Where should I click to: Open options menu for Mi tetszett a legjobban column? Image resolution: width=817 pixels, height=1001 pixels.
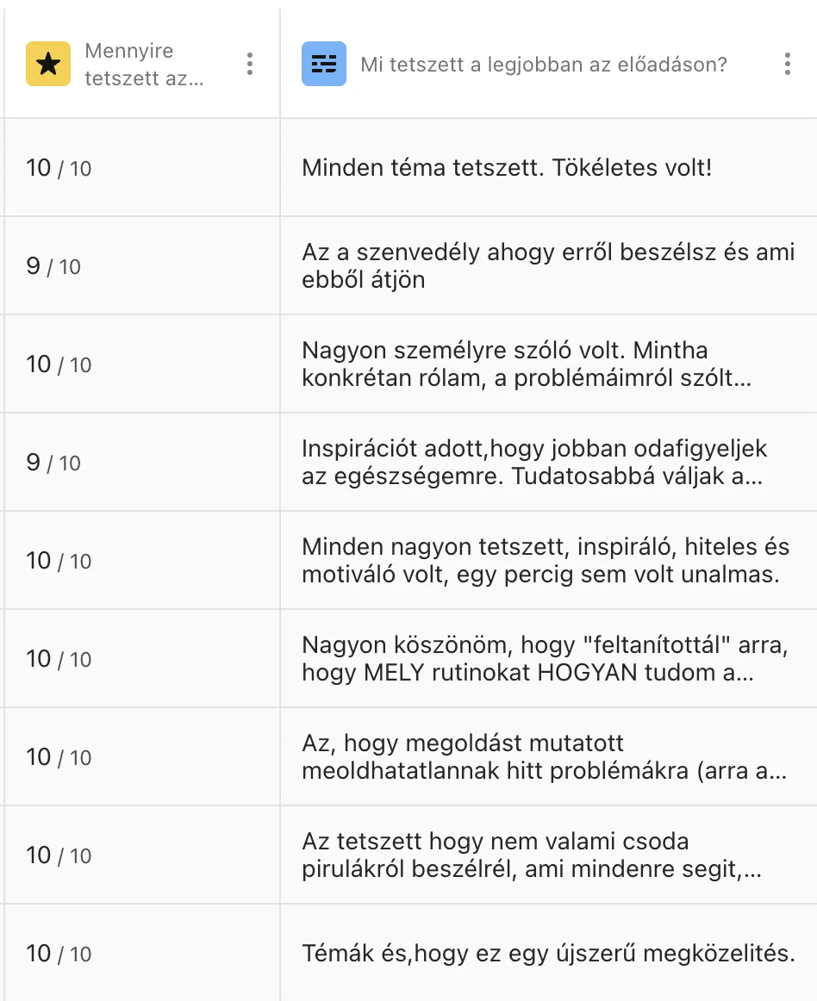[787, 64]
